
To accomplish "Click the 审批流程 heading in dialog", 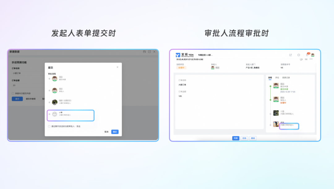I will [52, 74].
